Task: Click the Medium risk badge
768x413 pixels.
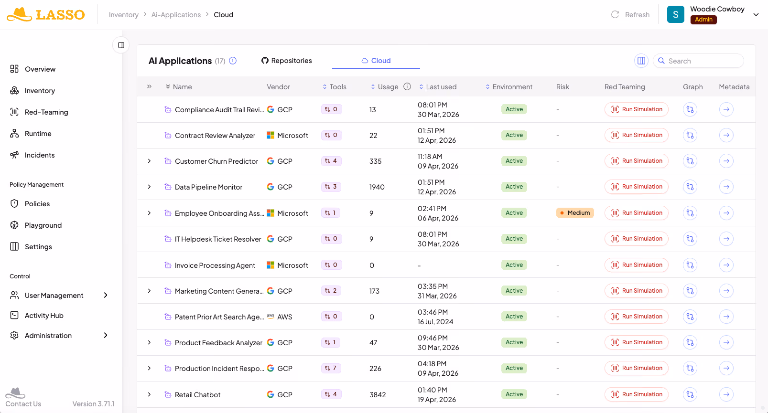Action: (575, 213)
